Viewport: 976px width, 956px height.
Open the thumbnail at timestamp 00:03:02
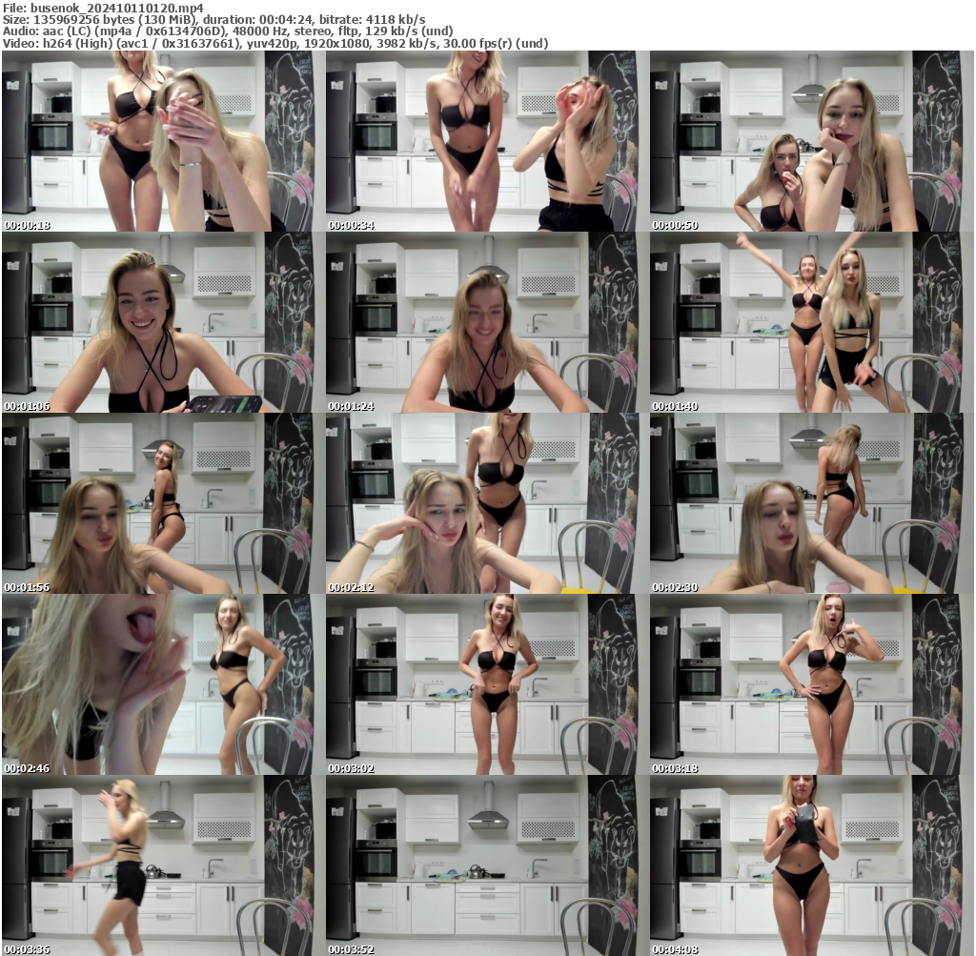[487, 684]
